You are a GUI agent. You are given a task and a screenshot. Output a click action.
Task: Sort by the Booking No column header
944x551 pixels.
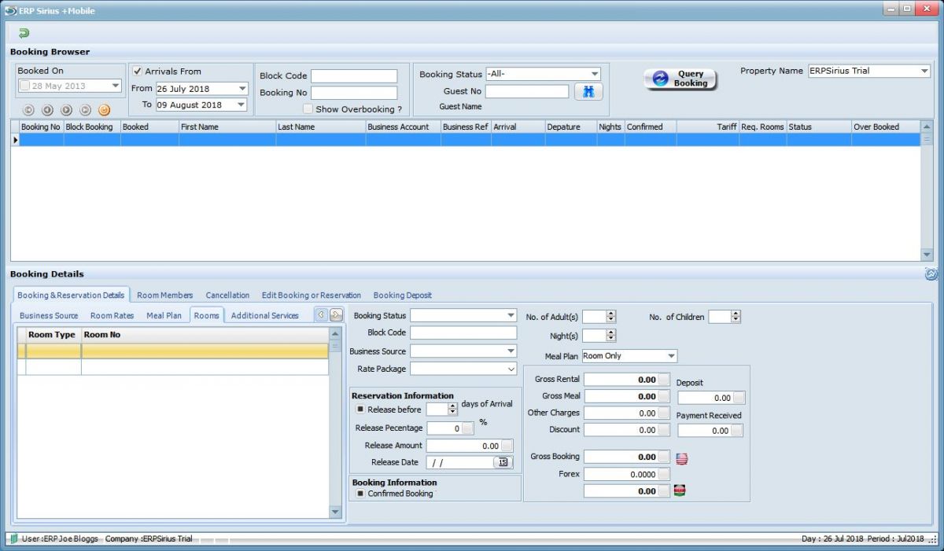(41, 127)
